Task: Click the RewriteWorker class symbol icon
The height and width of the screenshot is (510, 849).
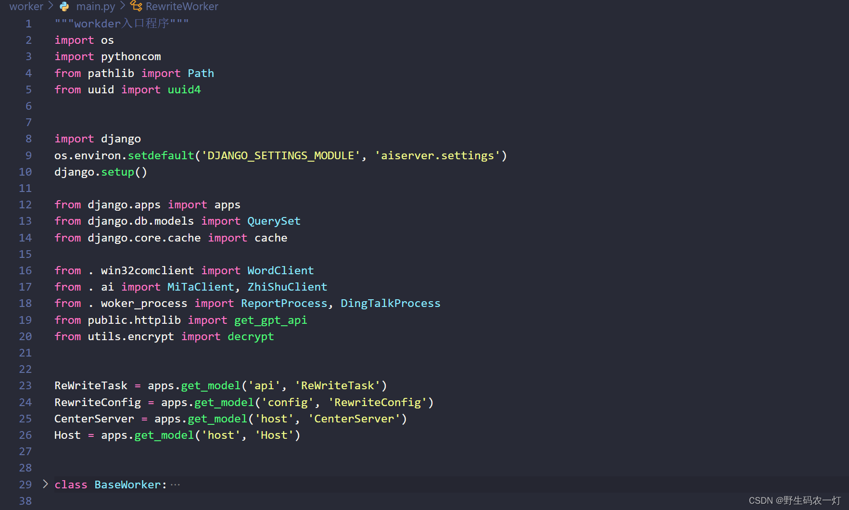Action: pos(136,6)
